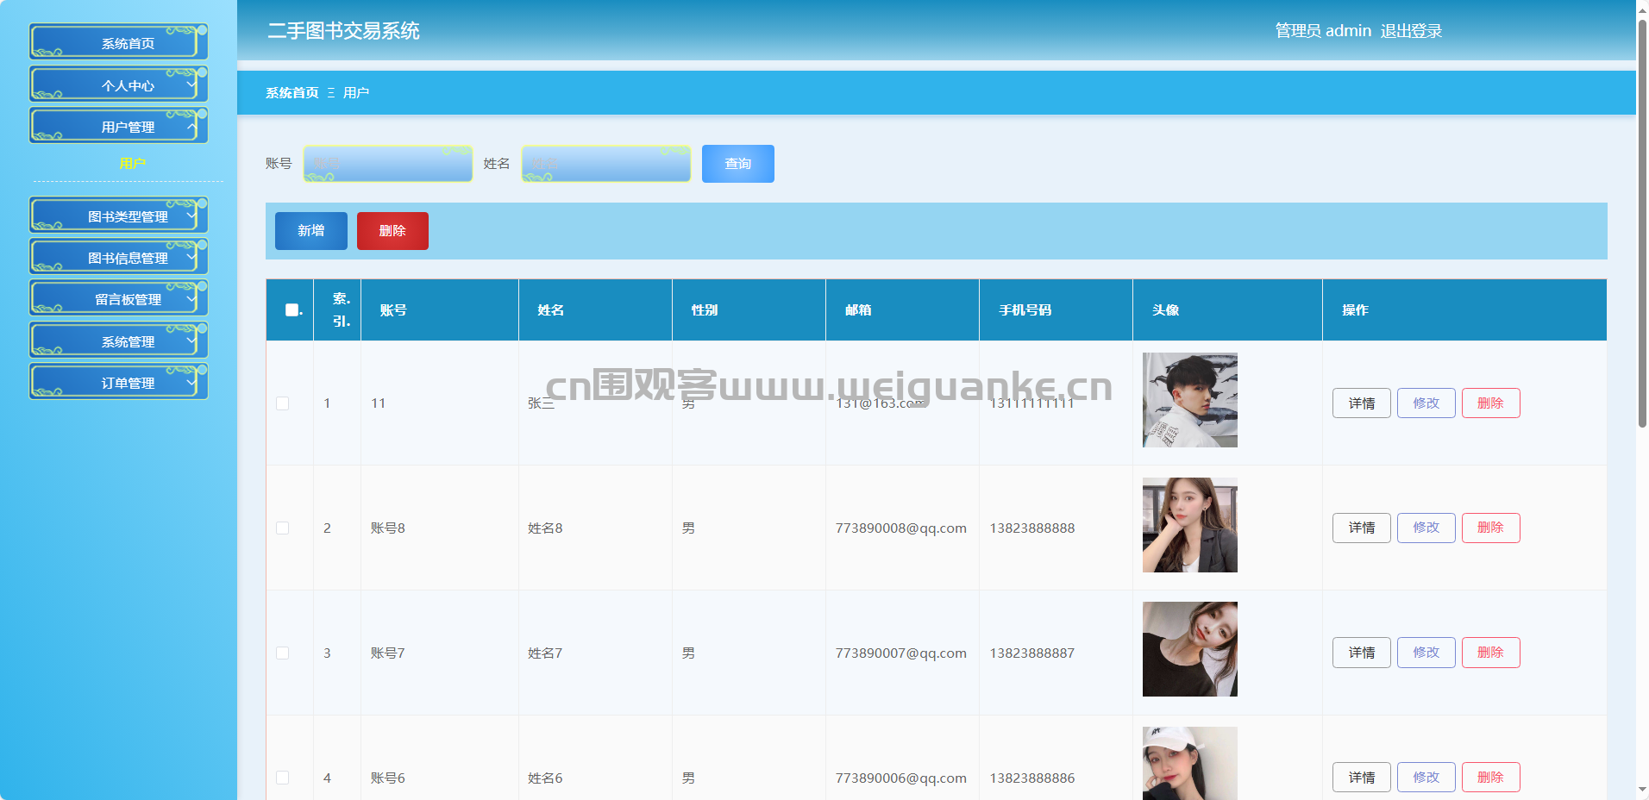
Task: Toggle the select-all checkbox in the table header
Action: [x=292, y=310]
